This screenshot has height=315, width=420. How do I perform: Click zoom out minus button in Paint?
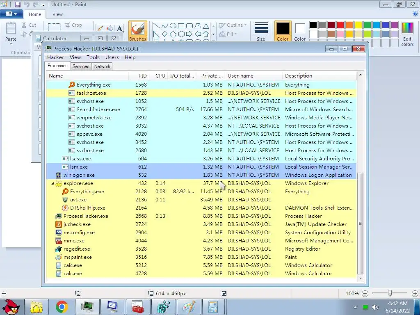365,294
